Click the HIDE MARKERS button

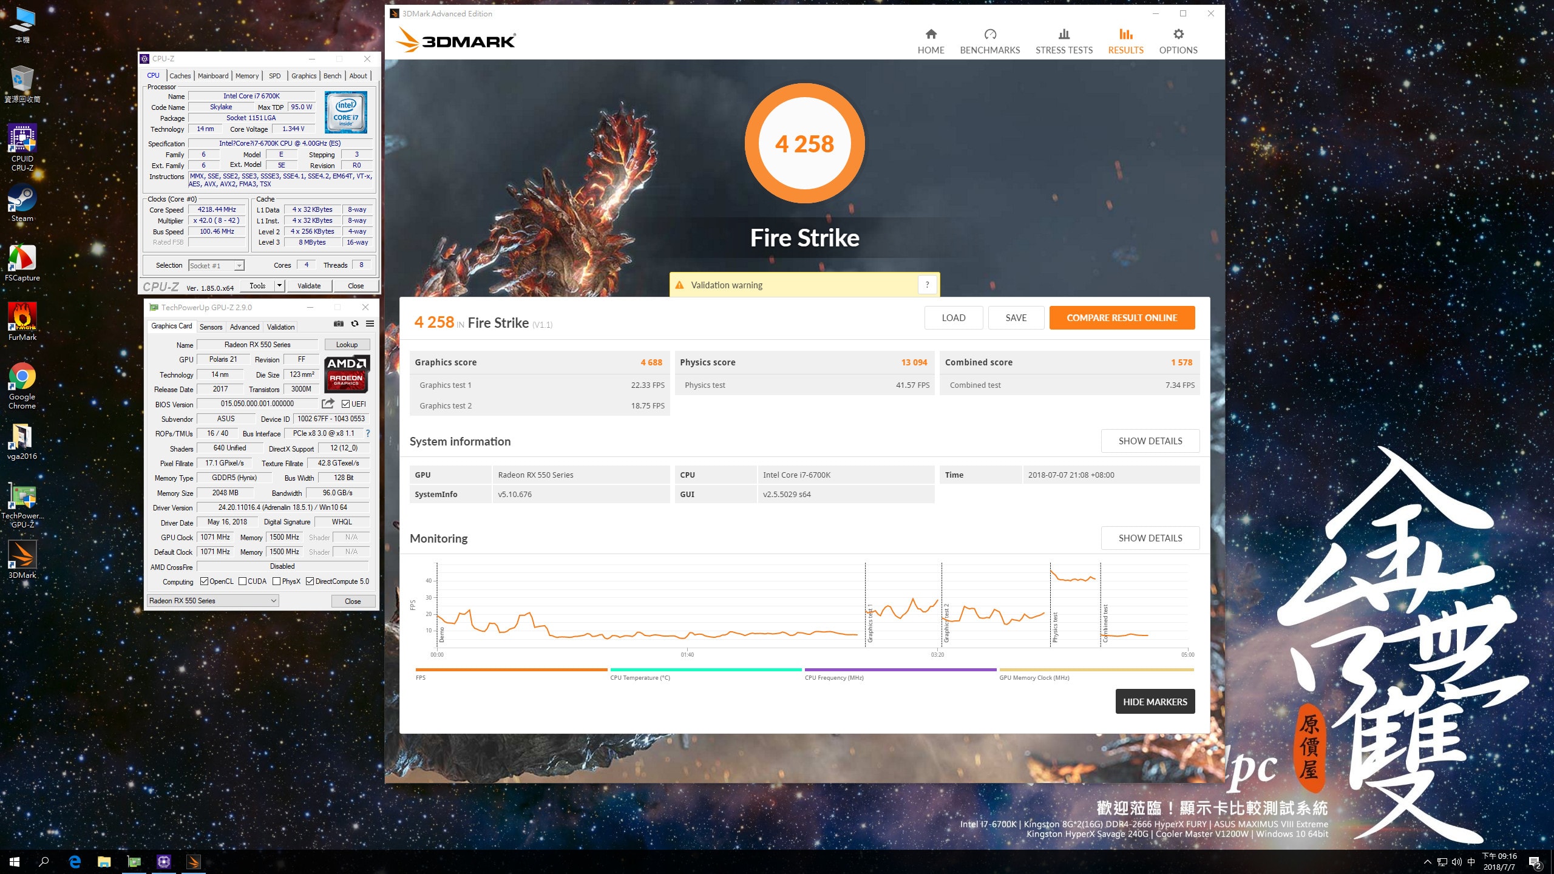click(x=1155, y=702)
